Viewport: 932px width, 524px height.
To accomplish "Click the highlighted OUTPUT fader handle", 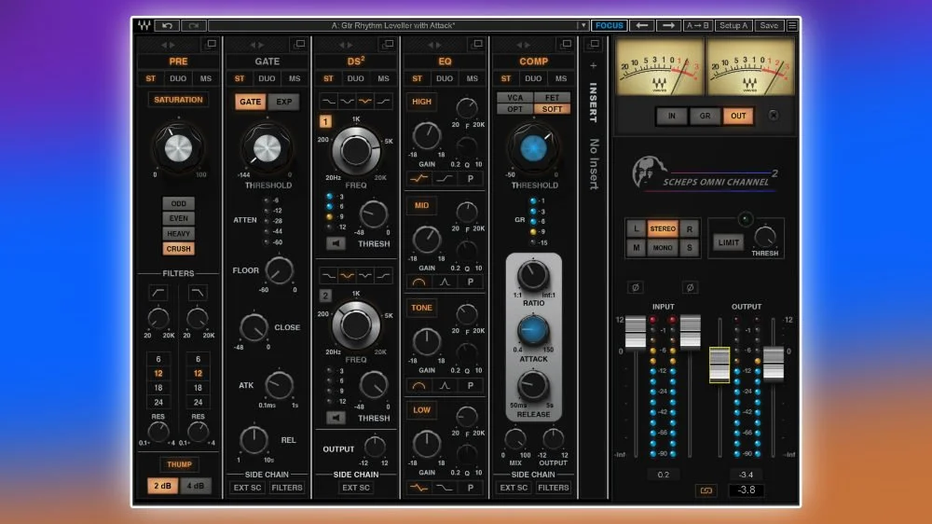I will 720,365.
